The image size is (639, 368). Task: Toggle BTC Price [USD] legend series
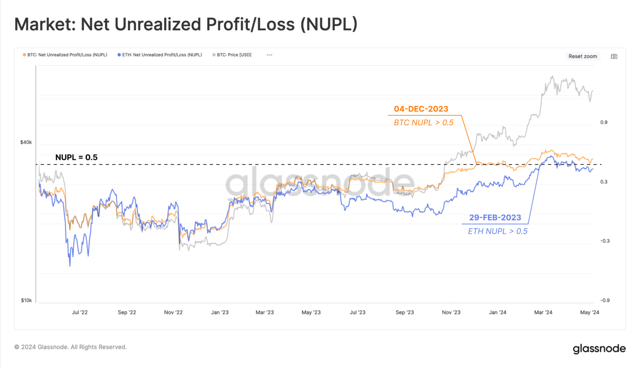click(232, 55)
